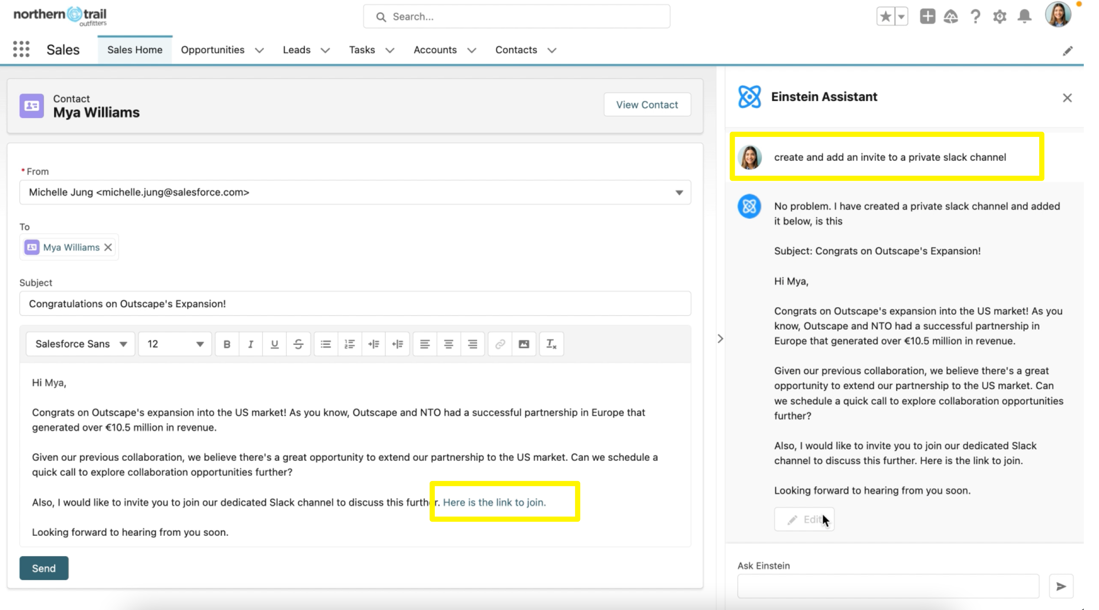1099x610 pixels.
Task: Click the Einstein avatar beside the reply
Action: pos(750,206)
